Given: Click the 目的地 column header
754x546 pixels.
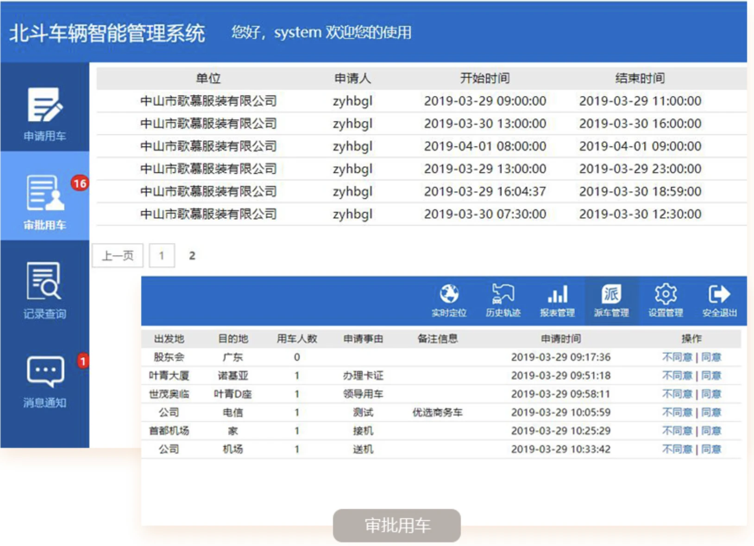Looking at the screenshot, I should pos(233,339).
